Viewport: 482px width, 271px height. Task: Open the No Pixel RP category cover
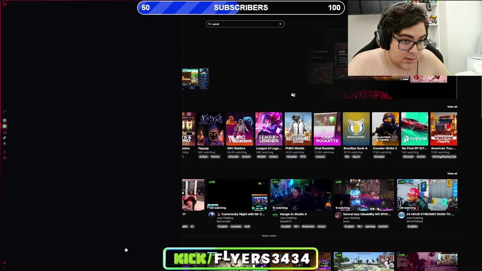coord(415,129)
